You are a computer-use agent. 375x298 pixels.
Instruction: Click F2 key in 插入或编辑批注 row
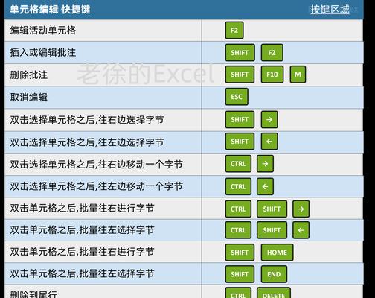(x=272, y=52)
